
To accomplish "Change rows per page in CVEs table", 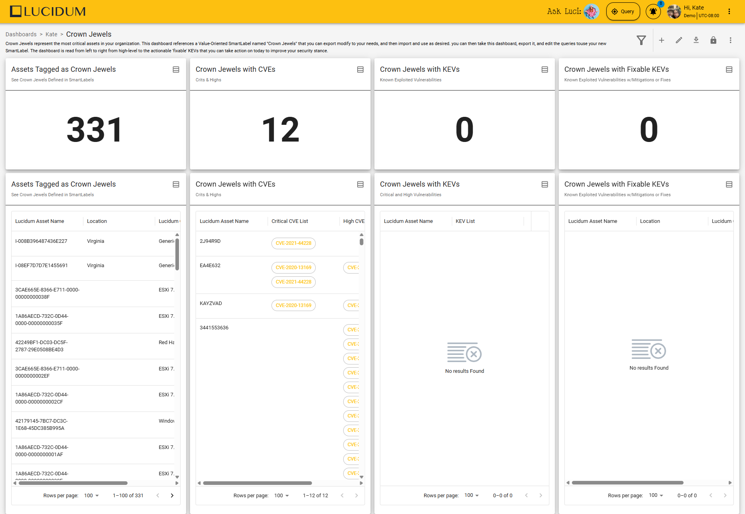I will point(281,496).
